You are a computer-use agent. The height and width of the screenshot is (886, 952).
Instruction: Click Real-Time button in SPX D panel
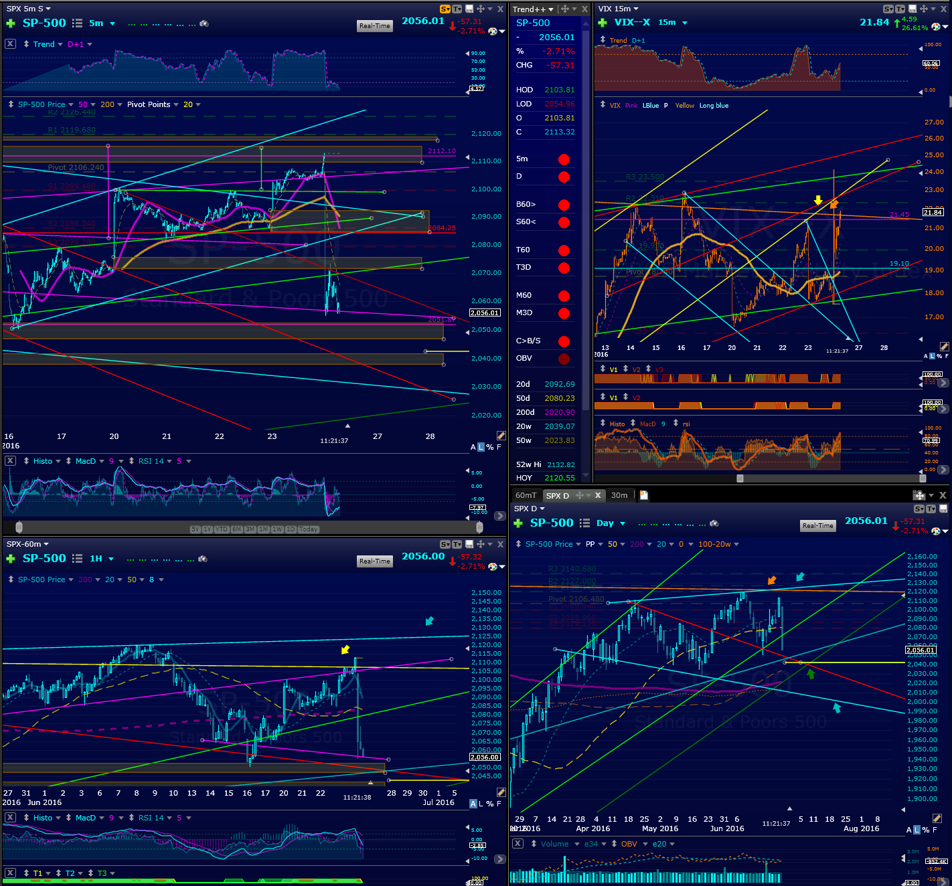[817, 526]
